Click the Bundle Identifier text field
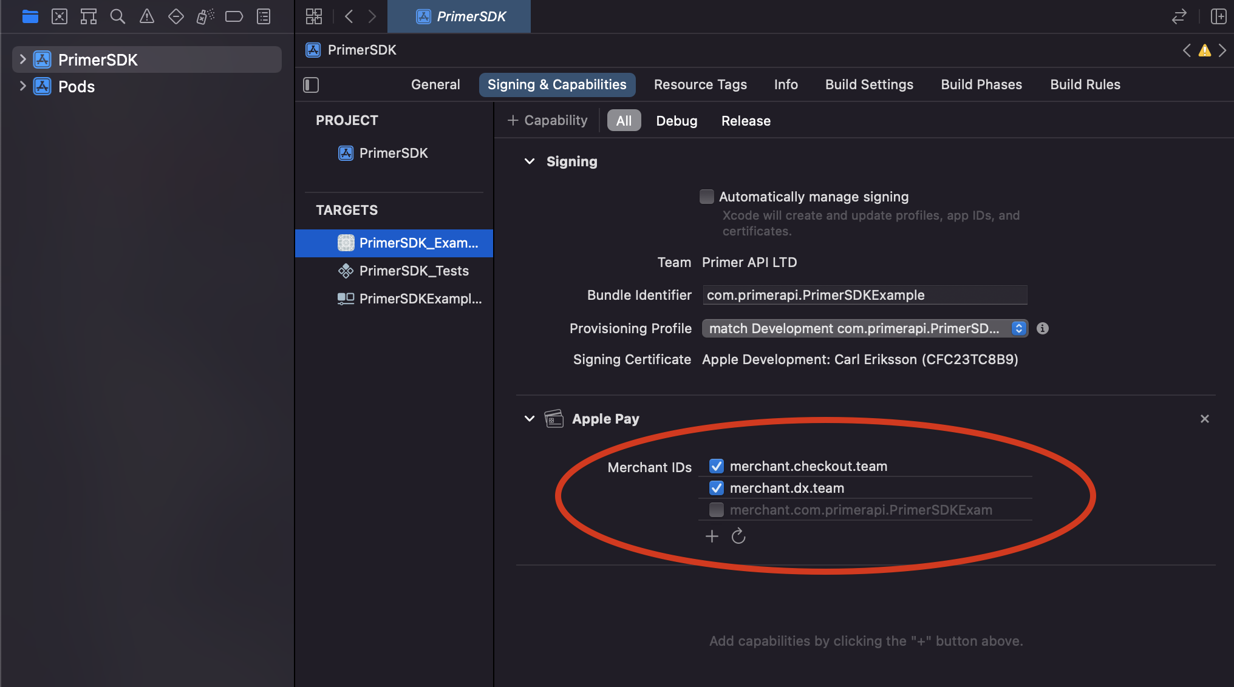Screen dimensions: 1234x687 (x=865, y=295)
